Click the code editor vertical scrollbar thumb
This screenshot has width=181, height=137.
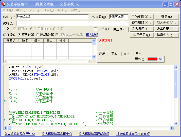(x=176, y=84)
